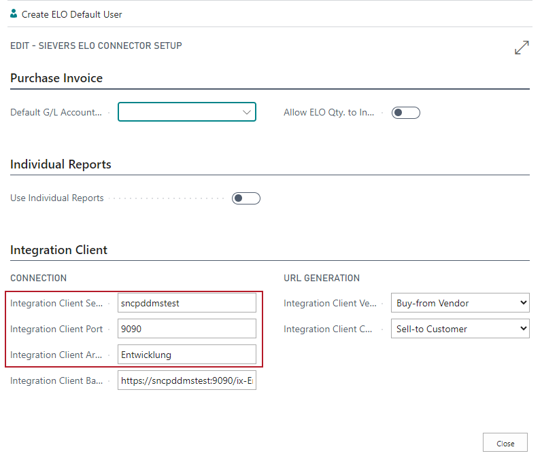Enable the Use Individual Reports switch
Viewport: 542px width, 464px height.
point(245,198)
